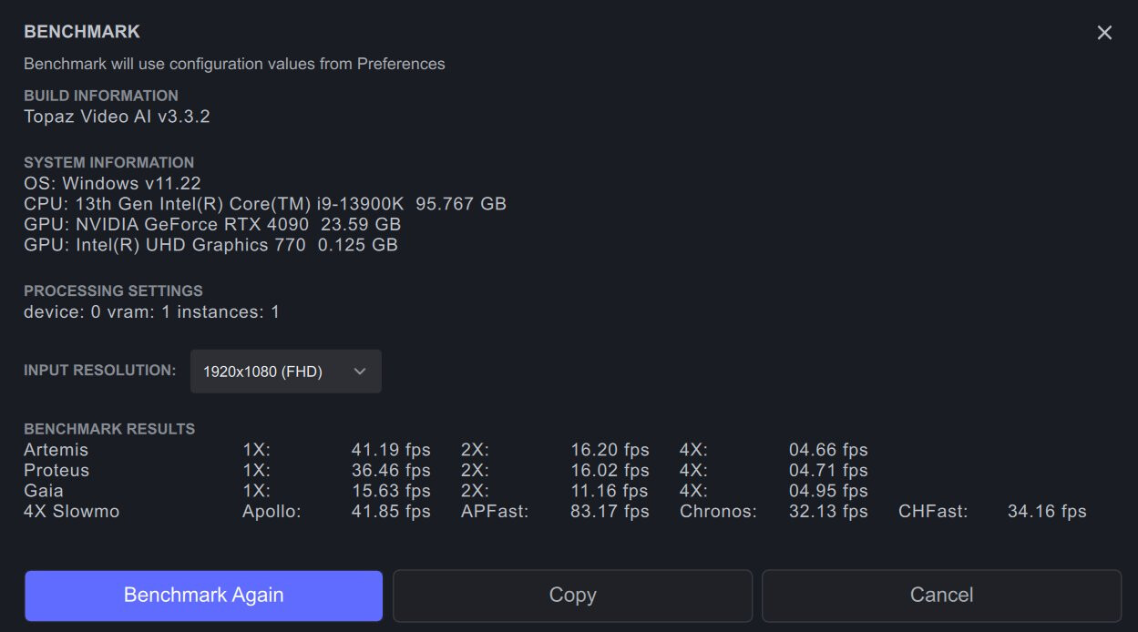The width and height of the screenshot is (1138, 632).
Task: Select the Proteus benchmark row
Action: click(56, 470)
